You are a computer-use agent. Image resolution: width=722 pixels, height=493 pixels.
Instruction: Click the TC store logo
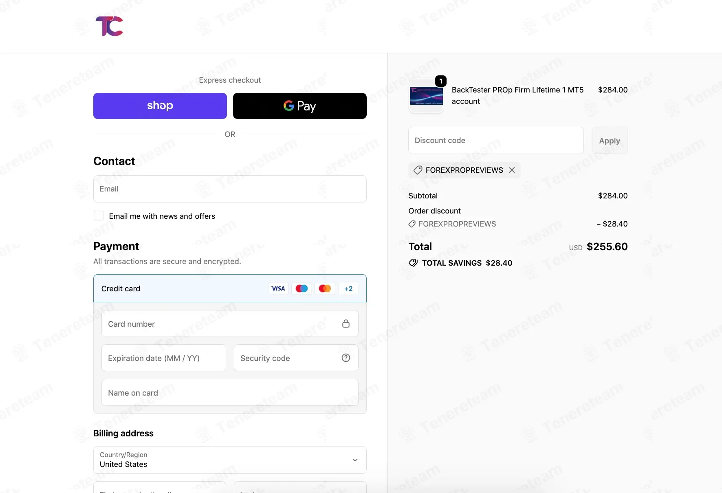tap(109, 26)
